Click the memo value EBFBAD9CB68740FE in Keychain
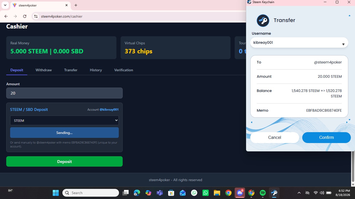The height and width of the screenshot is (199, 355). coord(324,110)
